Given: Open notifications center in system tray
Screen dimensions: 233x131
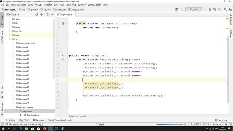Looking at the screenshot, I should [229, 128].
